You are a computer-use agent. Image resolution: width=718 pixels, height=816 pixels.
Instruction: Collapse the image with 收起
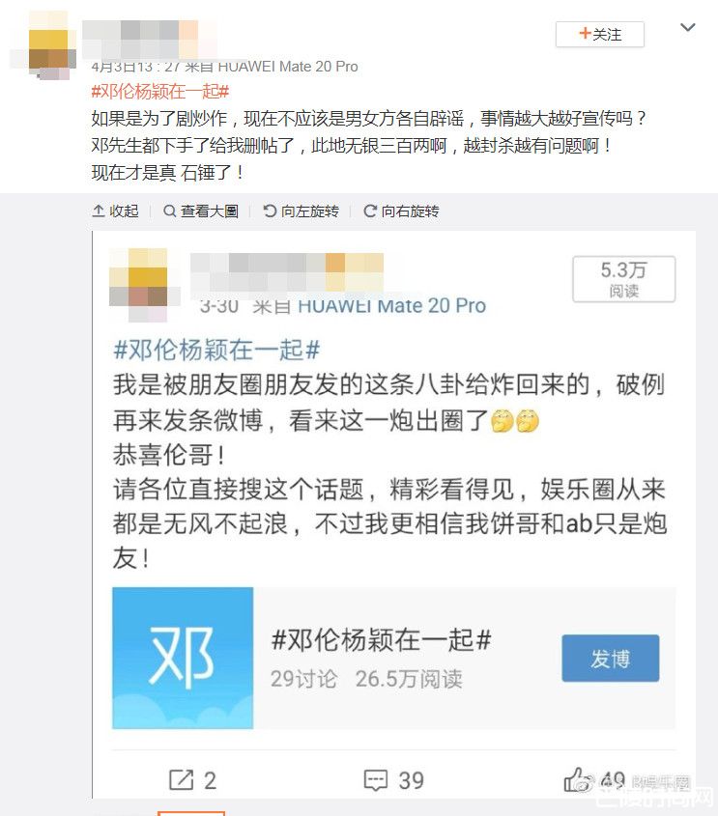115,211
